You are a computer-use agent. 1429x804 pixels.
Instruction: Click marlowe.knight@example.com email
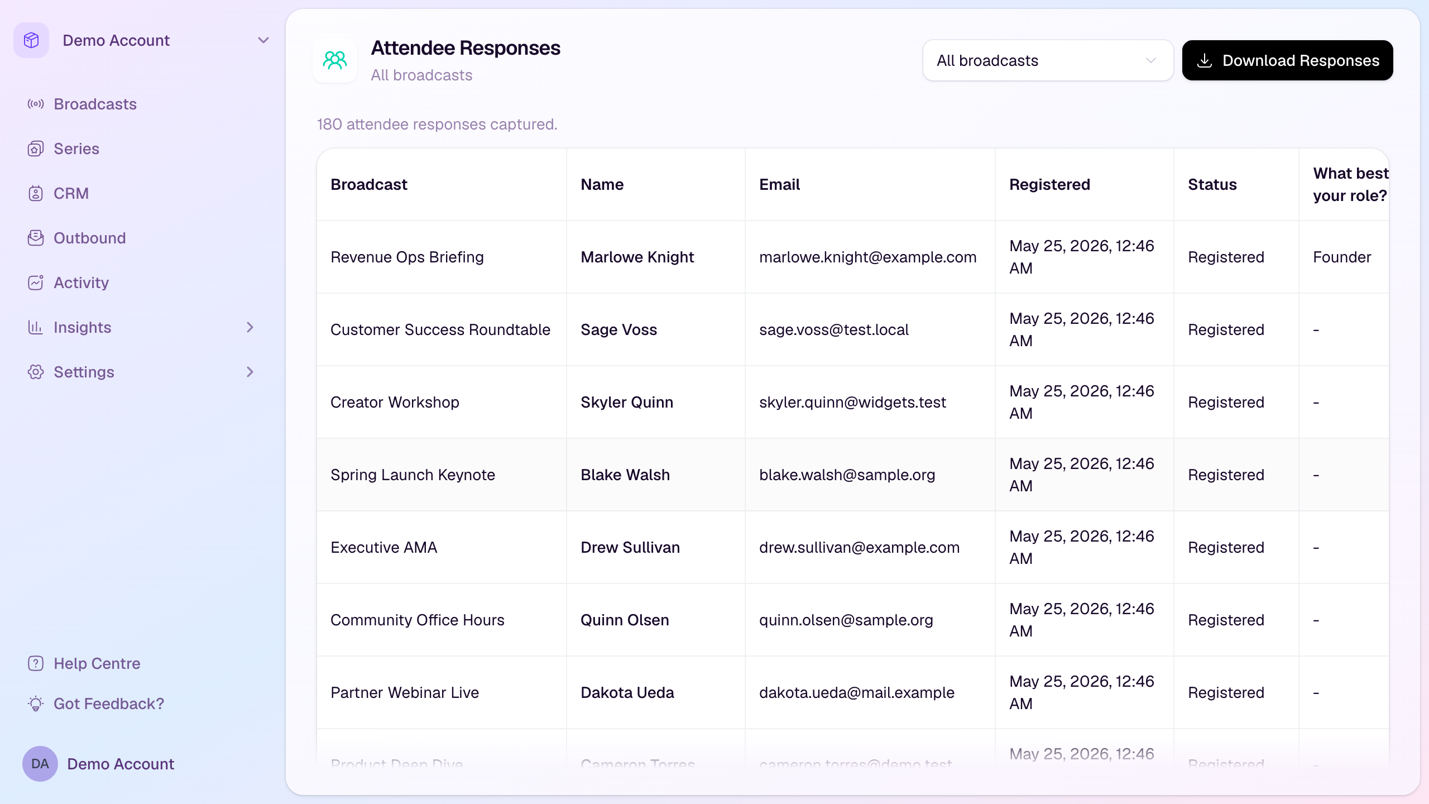(x=868, y=257)
